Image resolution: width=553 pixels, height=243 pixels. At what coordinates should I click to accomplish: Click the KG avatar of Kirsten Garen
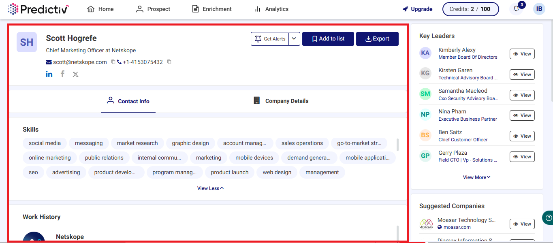425,73
